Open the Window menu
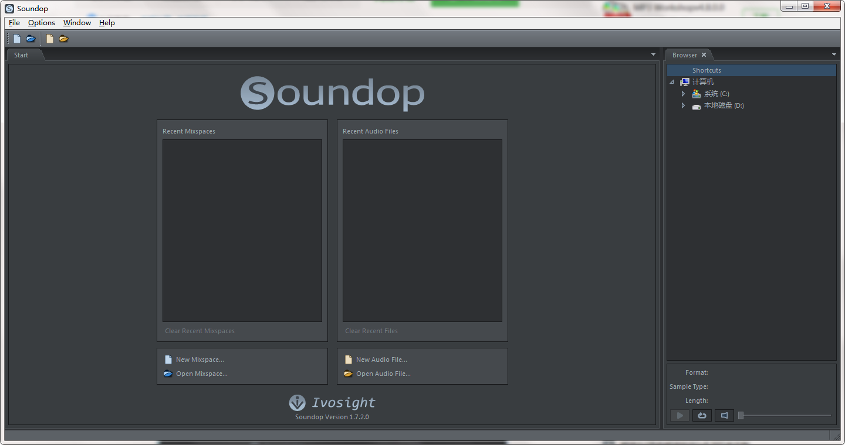 77,23
